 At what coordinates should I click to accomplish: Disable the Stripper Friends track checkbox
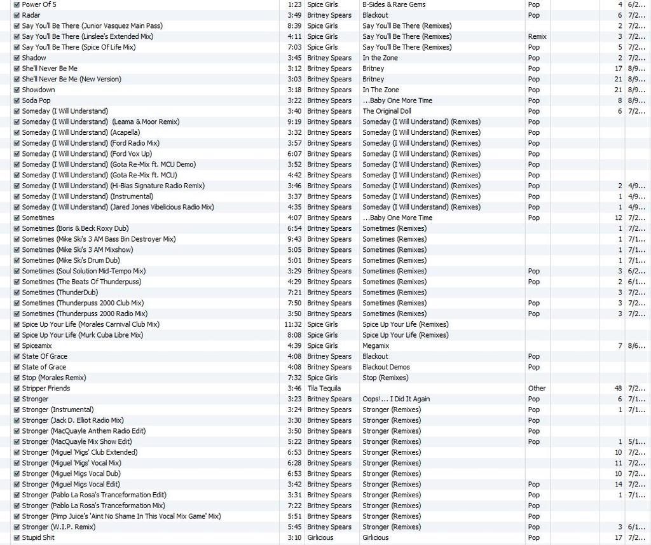17,389
